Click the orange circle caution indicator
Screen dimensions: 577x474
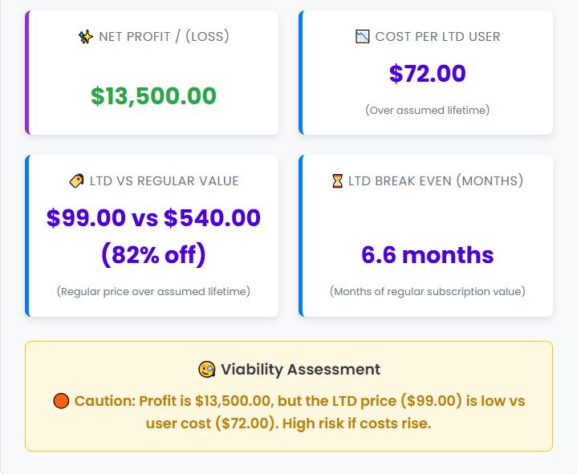pyautogui.click(x=61, y=401)
